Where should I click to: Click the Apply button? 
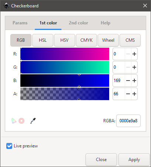click(134, 160)
